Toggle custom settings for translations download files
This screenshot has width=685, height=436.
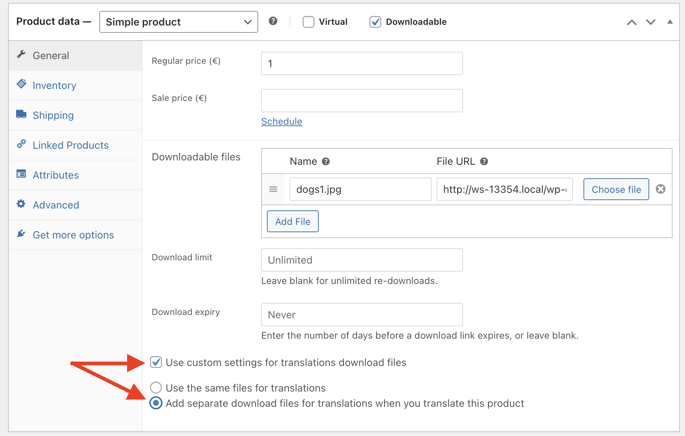click(156, 362)
